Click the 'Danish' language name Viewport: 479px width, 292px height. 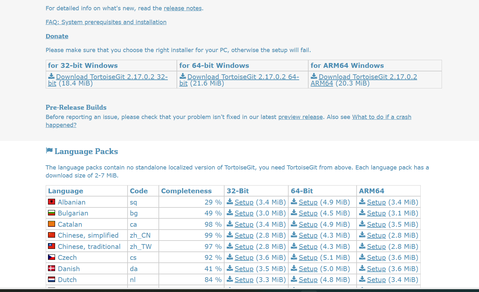pos(69,269)
